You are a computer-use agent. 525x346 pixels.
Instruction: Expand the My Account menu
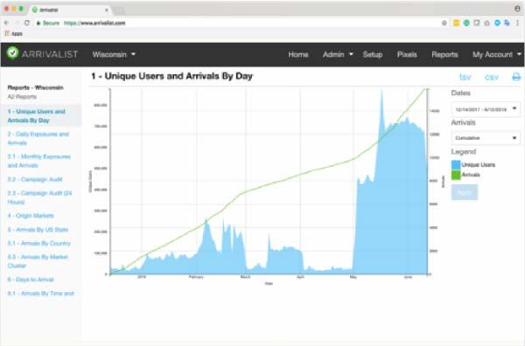(x=496, y=54)
